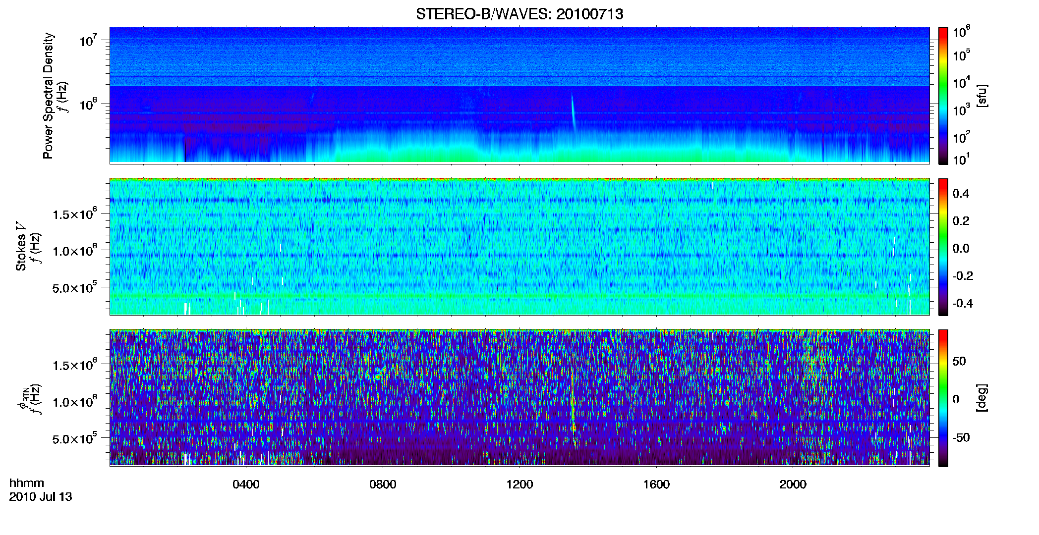The height and width of the screenshot is (535, 1039).
Task: Click the 0800 time tick label
Action: (x=383, y=484)
